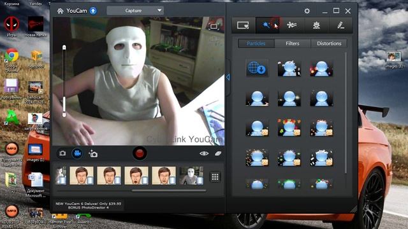Download more effects with globe icon
Viewport: 408px width, 229px height.
[x=257, y=68]
